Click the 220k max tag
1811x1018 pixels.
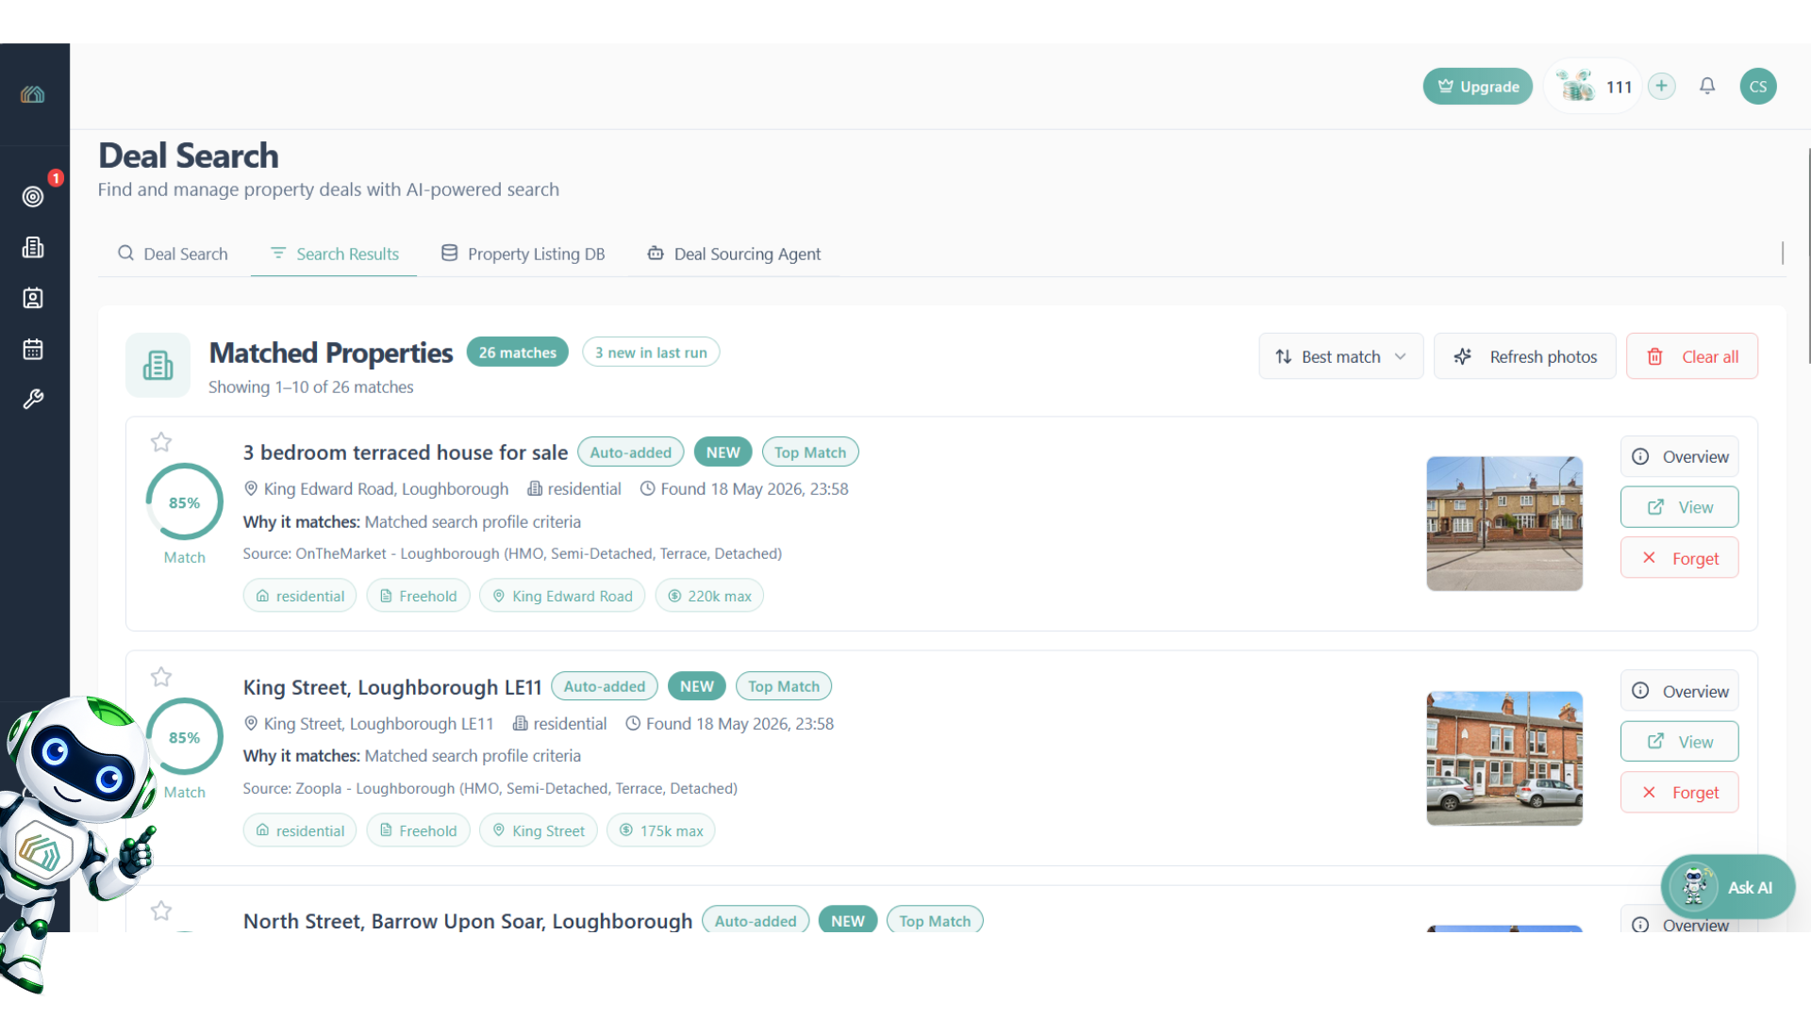click(x=709, y=596)
